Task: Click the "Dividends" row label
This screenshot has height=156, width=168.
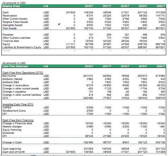Action: pos(8,133)
